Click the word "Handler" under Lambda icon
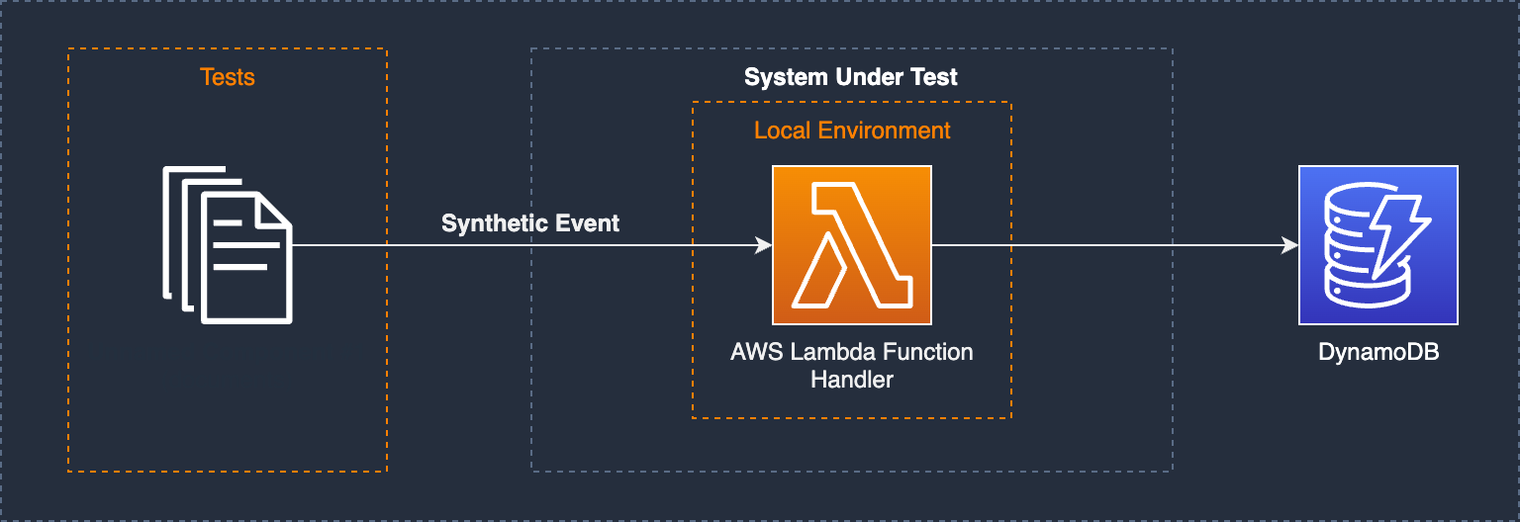 851,379
